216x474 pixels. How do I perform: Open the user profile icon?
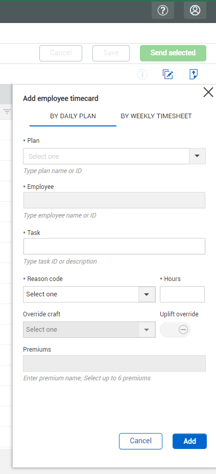[195, 11]
